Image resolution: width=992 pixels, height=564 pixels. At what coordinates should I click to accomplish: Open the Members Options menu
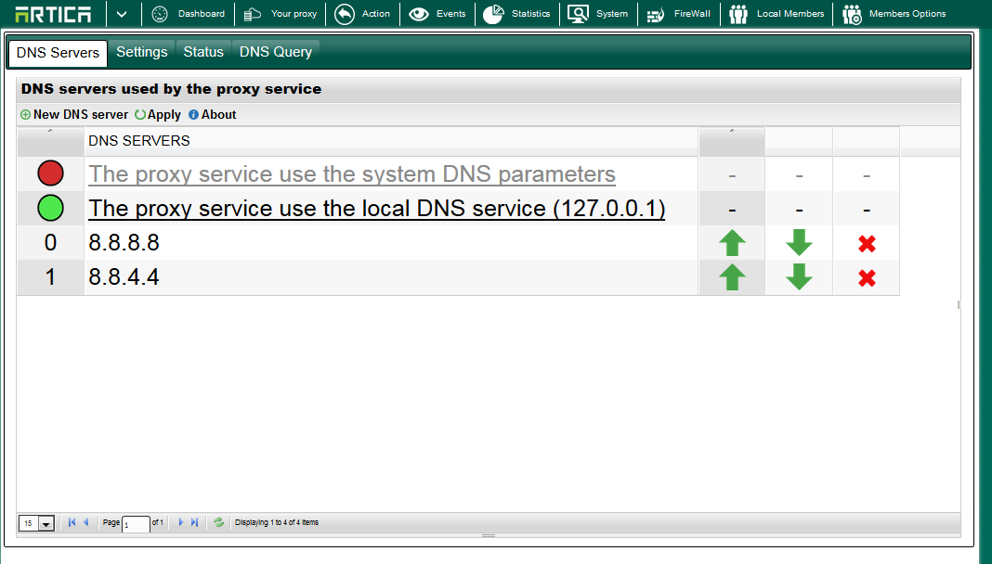click(x=894, y=14)
